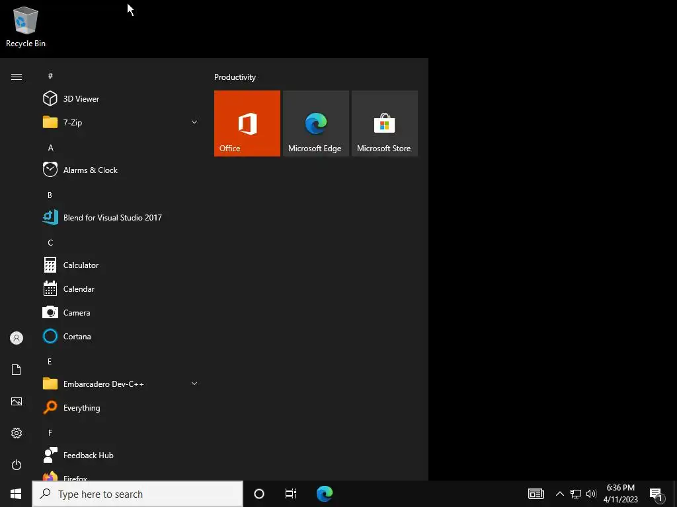Open the clock showing 6:36 PM

coord(620,494)
